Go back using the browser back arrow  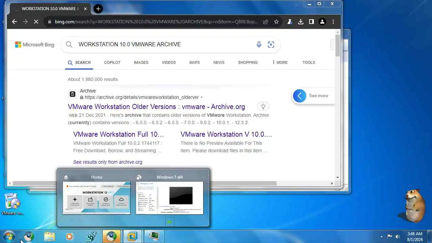14,22
